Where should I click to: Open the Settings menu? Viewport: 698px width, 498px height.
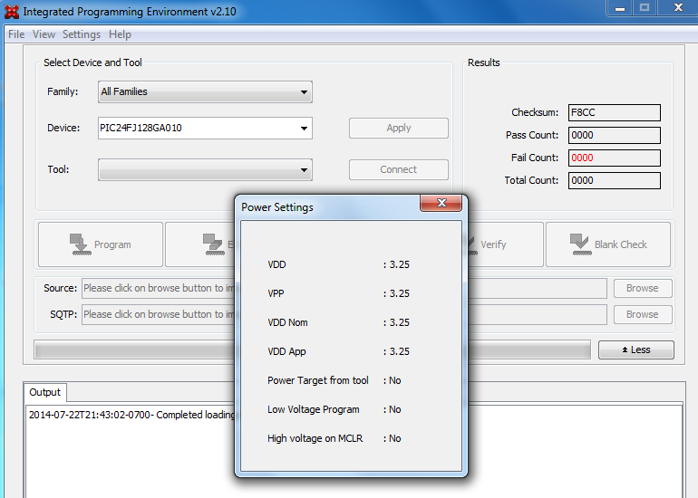tap(82, 34)
